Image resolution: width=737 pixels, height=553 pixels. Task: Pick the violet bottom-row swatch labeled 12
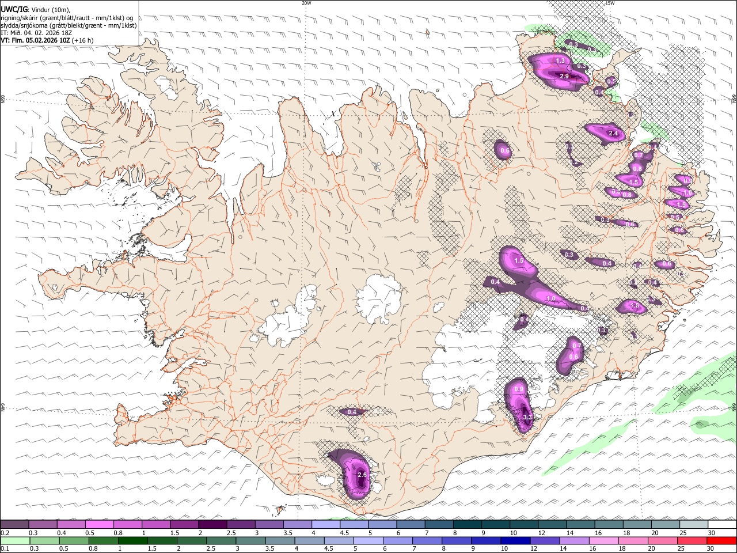pyautogui.click(x=544, y=540)
